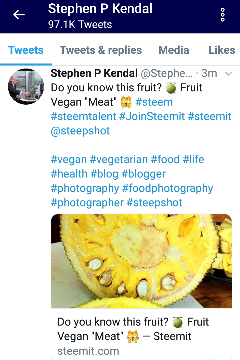This screenshot has width=240, height=360.
Task: Open the tweet options chevron
Action: [x=228, y=73]
